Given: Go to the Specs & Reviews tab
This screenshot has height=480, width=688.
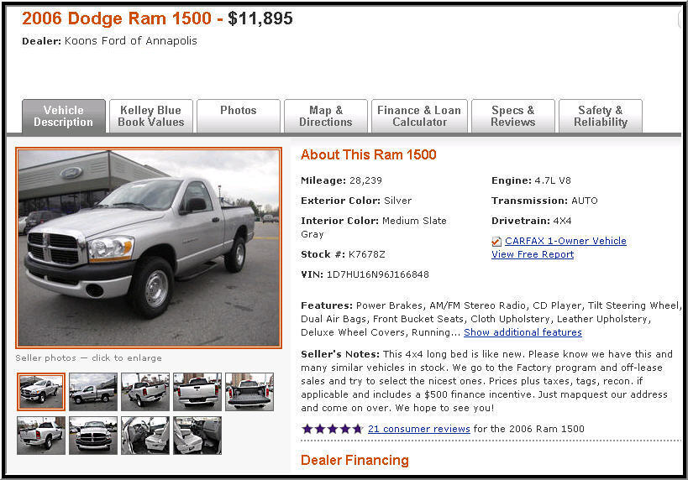Looking at the screenshot, I should point(513,116).
